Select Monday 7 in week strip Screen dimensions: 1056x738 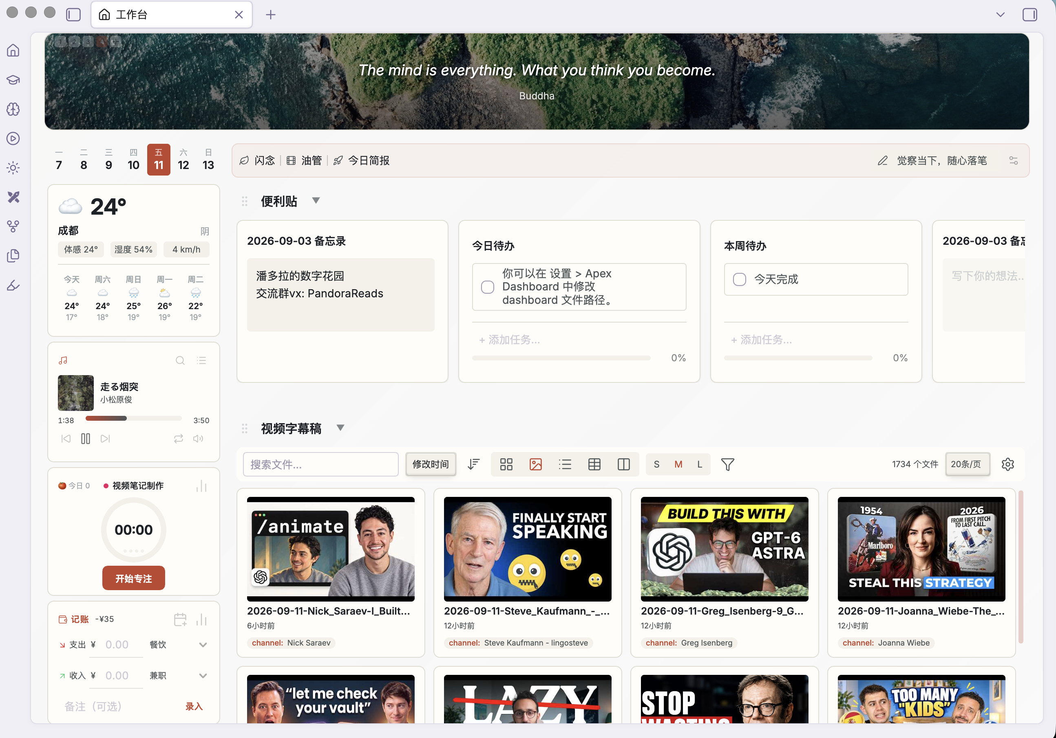tap(59, 160)
